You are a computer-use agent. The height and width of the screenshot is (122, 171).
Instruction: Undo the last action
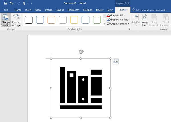(x=11, y=3)
